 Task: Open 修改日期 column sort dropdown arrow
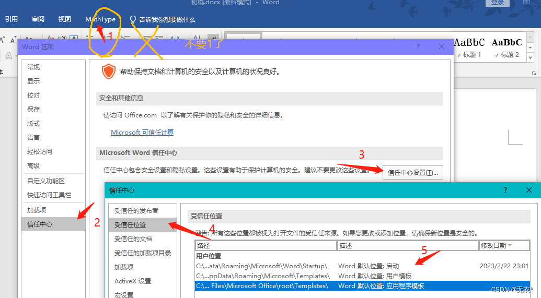[510, 245]
